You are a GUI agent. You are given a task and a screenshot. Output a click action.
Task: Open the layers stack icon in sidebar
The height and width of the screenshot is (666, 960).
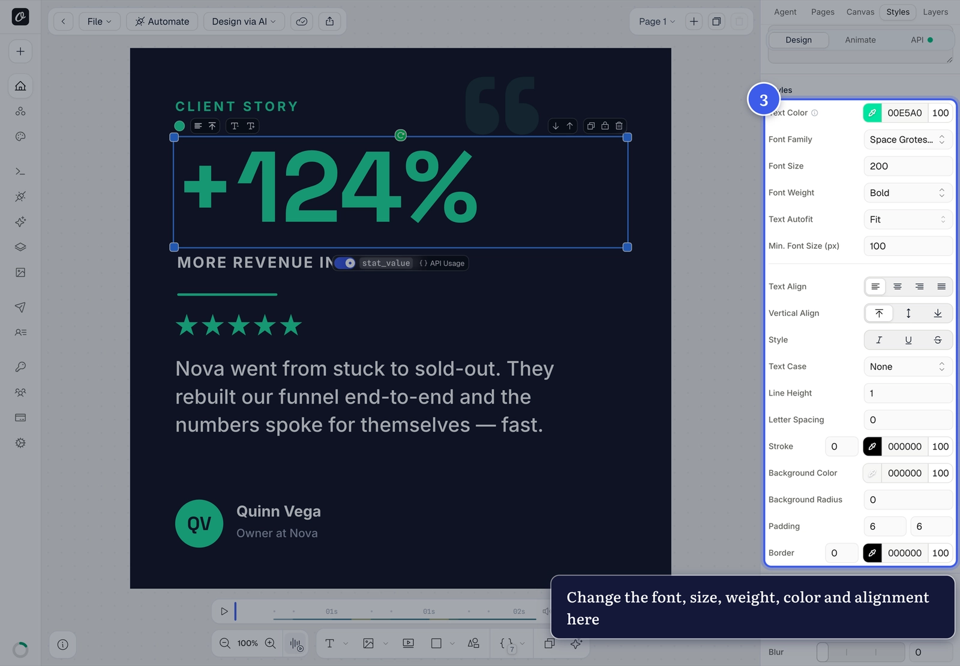point(20,247)
